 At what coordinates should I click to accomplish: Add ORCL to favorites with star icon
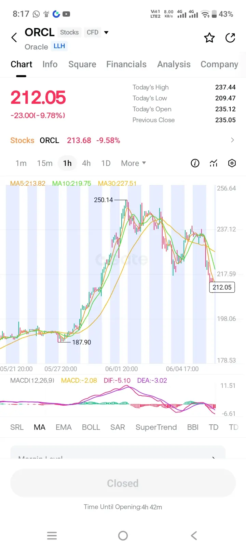tap(209, 38)
